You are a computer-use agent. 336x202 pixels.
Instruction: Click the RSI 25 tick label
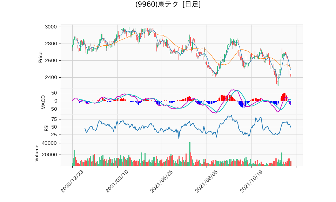pos(54,135)
